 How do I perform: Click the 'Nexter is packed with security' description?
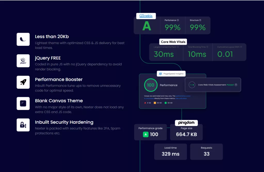click(78, 131)
